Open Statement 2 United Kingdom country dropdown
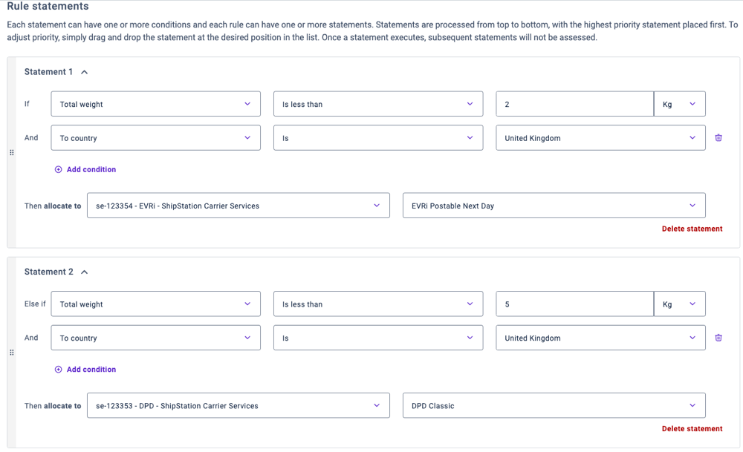This screenshot has width=743, height=452. click(x=600, y=338)
